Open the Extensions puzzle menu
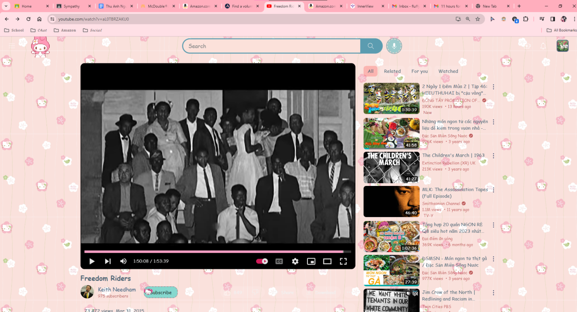Image resolution: width=577 pixels, height=312 pixels. [526, 19]
